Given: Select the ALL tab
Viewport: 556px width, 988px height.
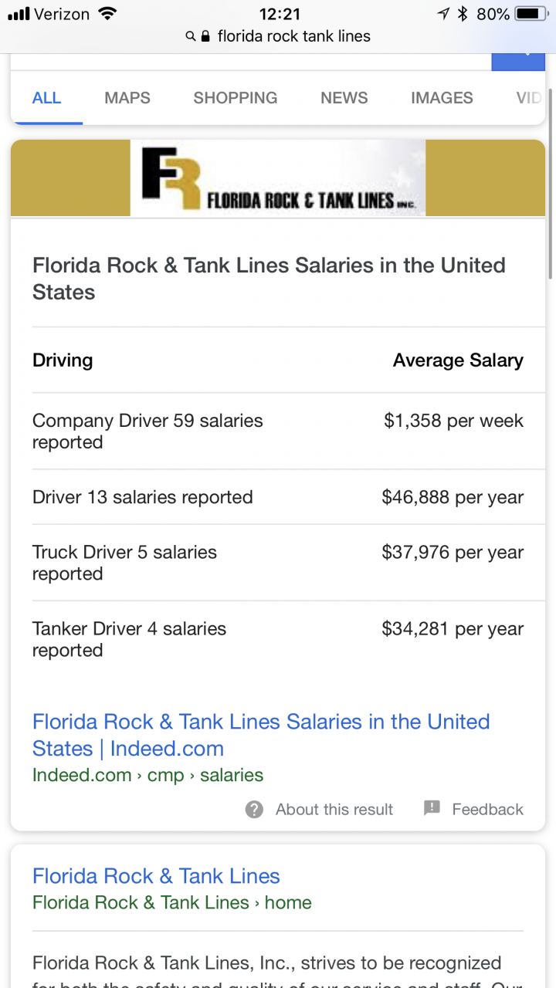Looking at the screenshot, I should tap(46, 98).
